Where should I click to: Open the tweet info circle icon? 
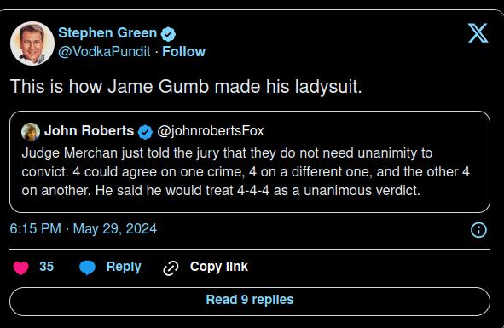pos(478,230)
